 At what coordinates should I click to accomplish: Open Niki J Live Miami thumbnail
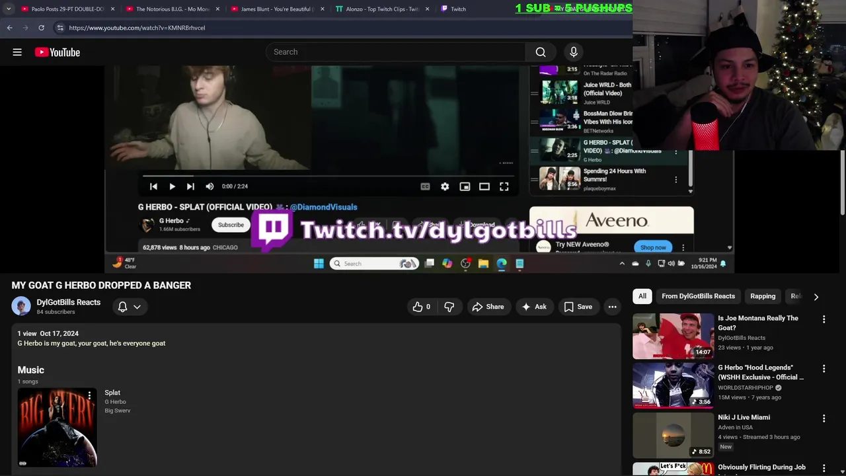pyautogui.click(x=673, y=435)
